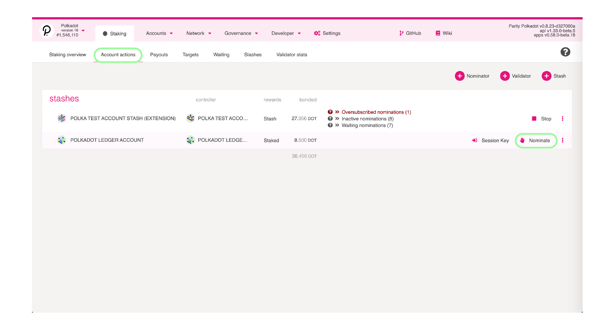Click the Stop square icon
The width and height of the screenshot is (615, 330).
(534, 119)
